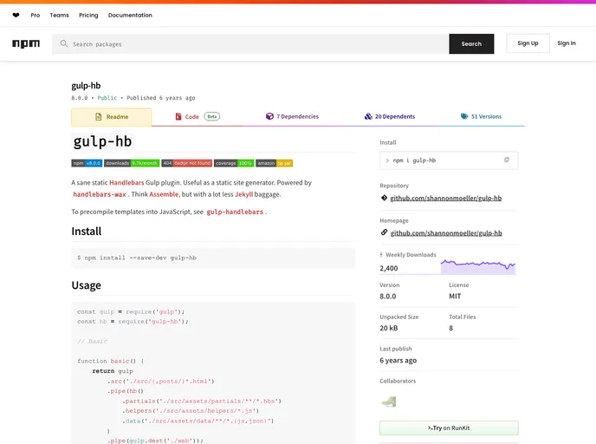Click the 404 badge not found badge
The image size is (596, 444).
tap(186, 163)
